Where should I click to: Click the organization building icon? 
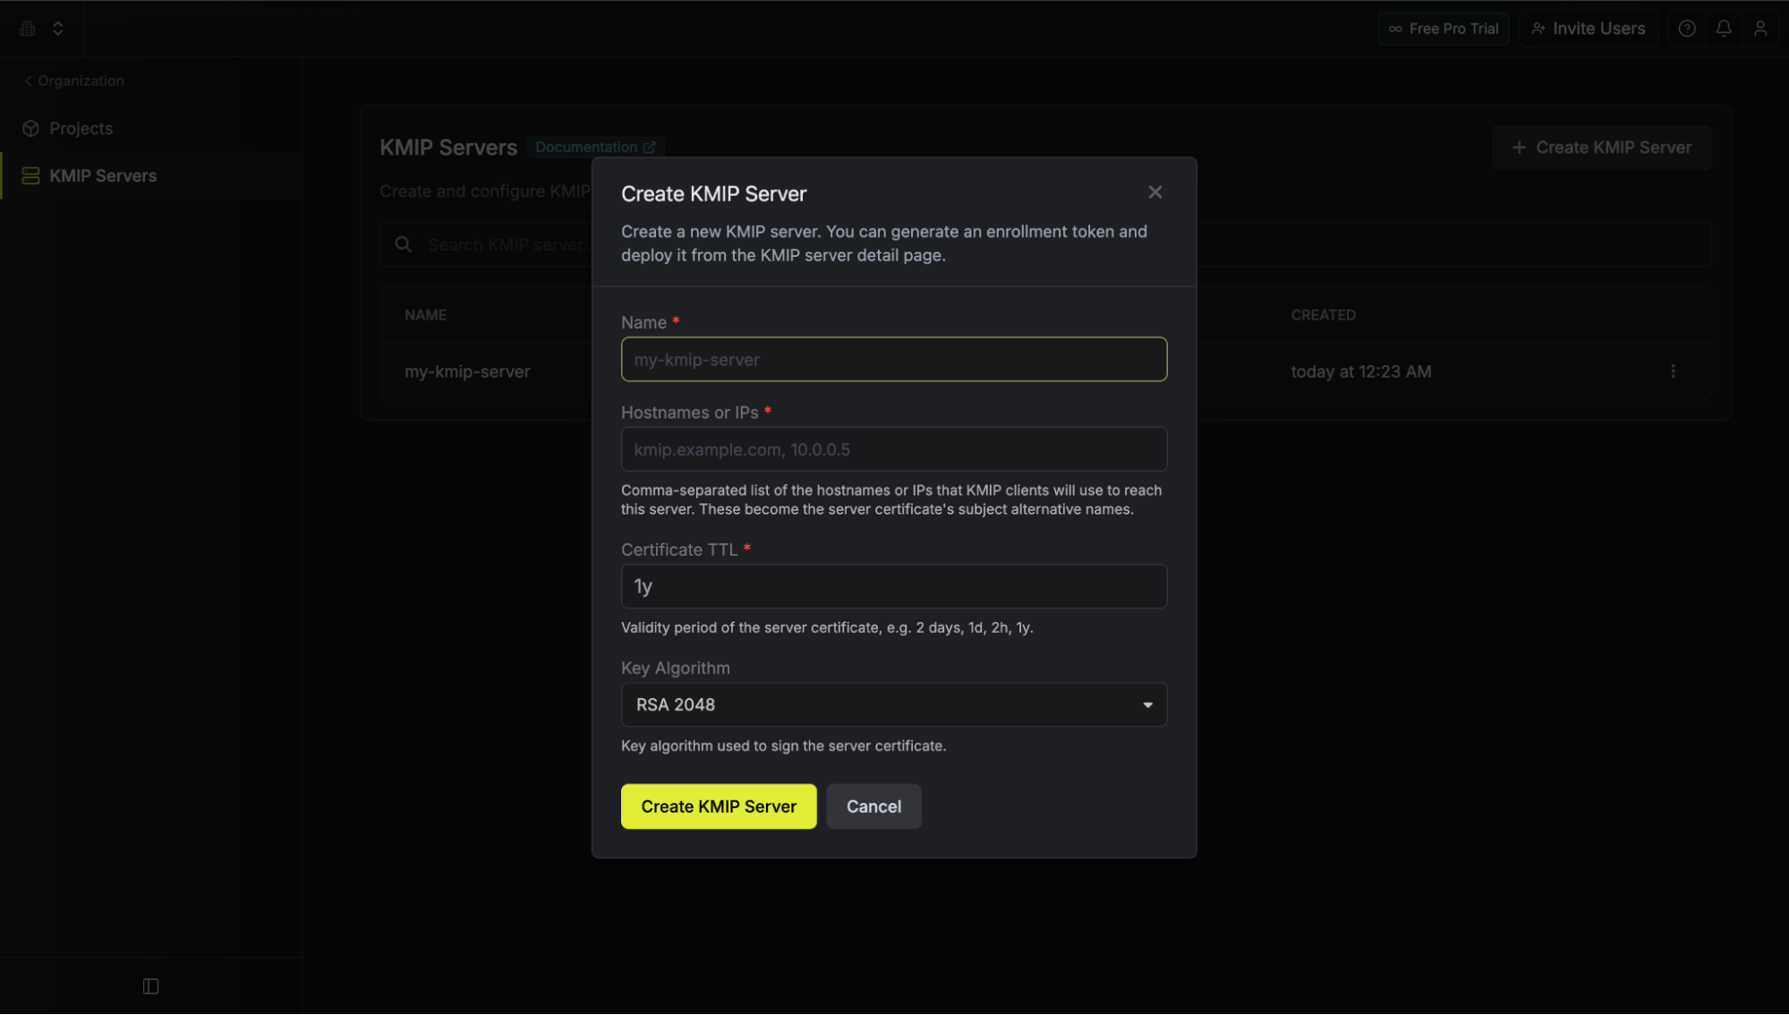point(28,29)
